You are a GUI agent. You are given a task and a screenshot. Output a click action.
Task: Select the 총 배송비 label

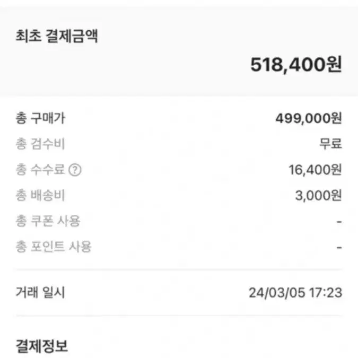(40, 195)
